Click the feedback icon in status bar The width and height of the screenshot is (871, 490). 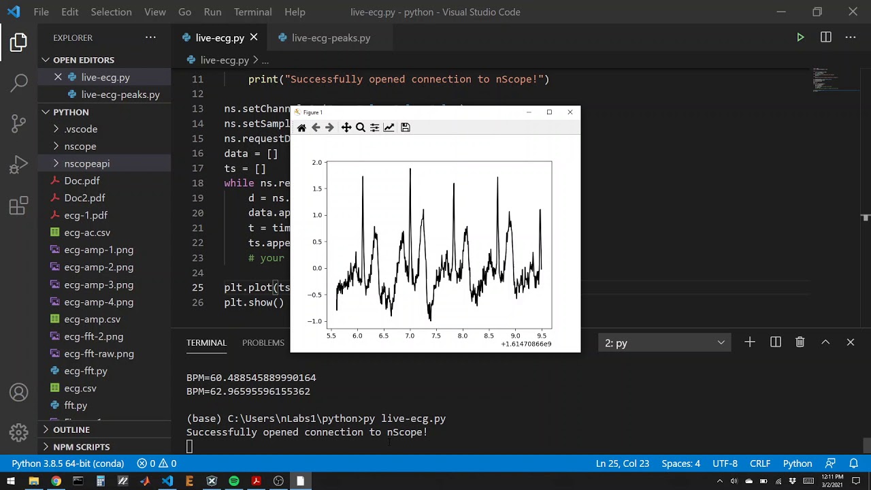click(x=830, y=463)
